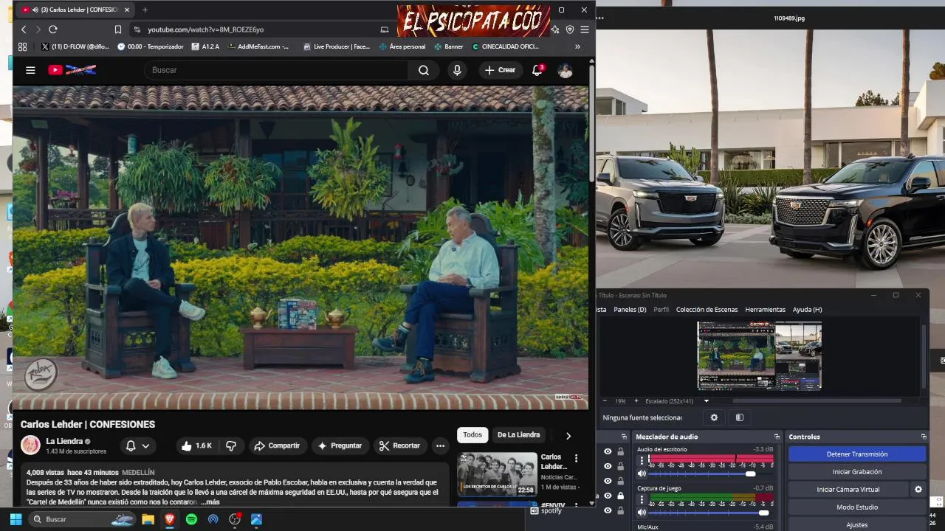
Task: Dislike the Carlos Lehder video
Action: (231, 445)
